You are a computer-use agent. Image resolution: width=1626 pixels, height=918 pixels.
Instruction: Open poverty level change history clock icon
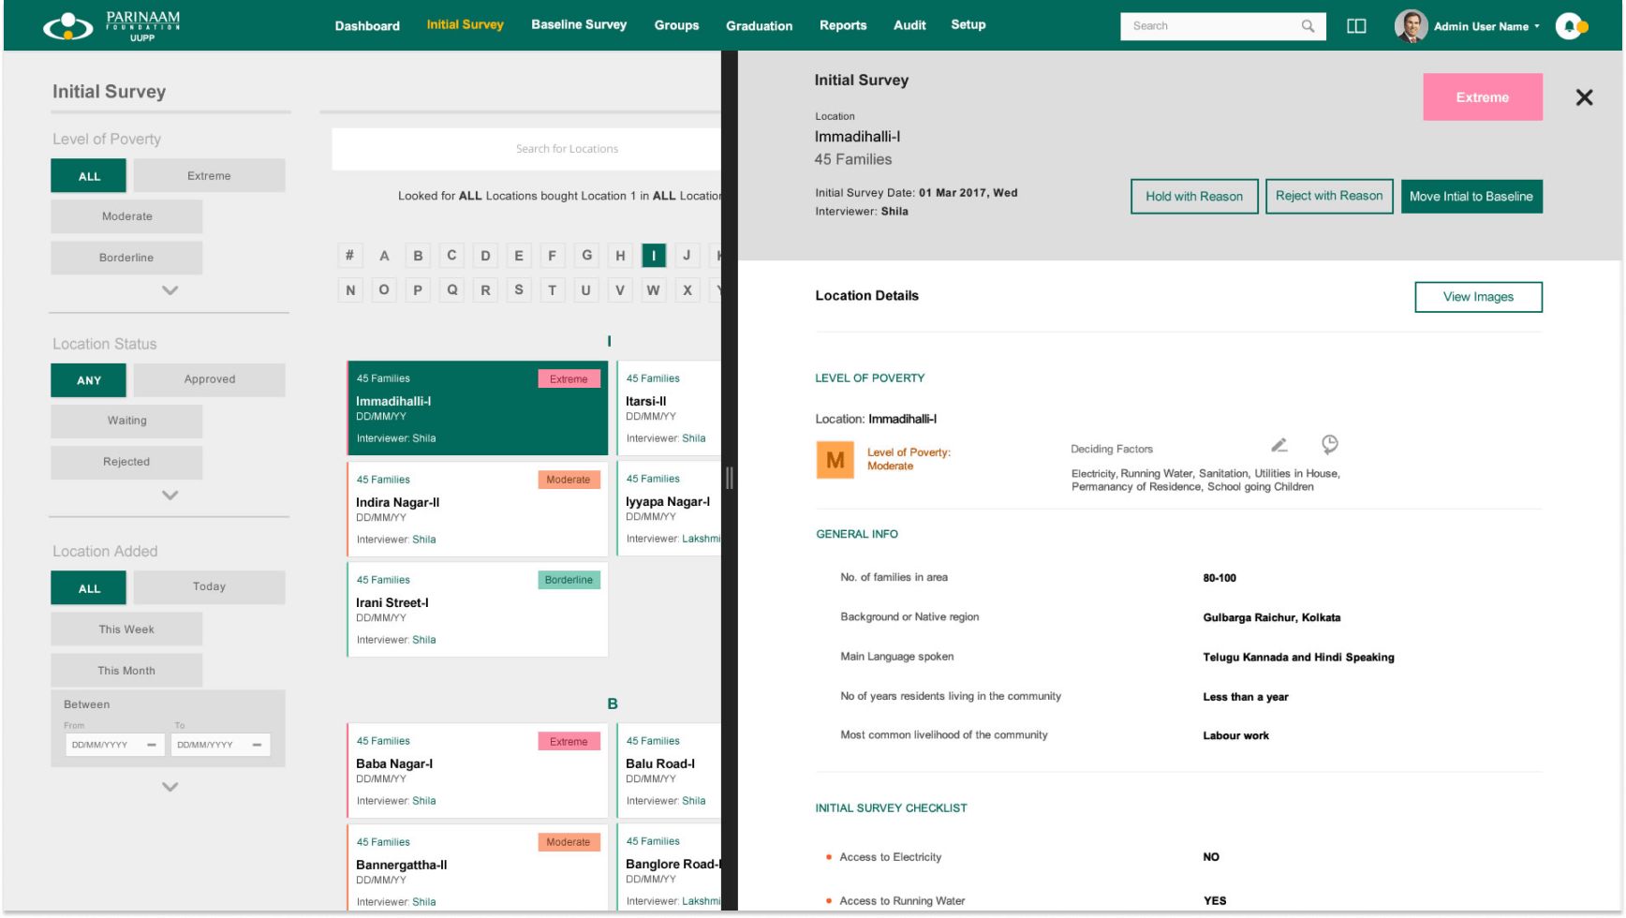pyautogui.click(x=1330, y=445)
